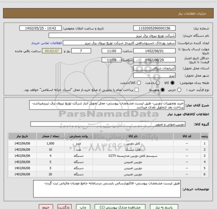This screenshot has width=217, height=209.
Task: Click the days remaining field showing 7
Action: pyautogui.click(x=81, y=51)
